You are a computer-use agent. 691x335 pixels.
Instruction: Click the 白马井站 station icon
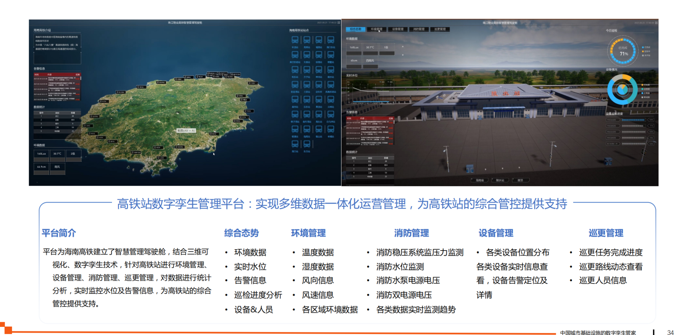(x=331, y=114)
